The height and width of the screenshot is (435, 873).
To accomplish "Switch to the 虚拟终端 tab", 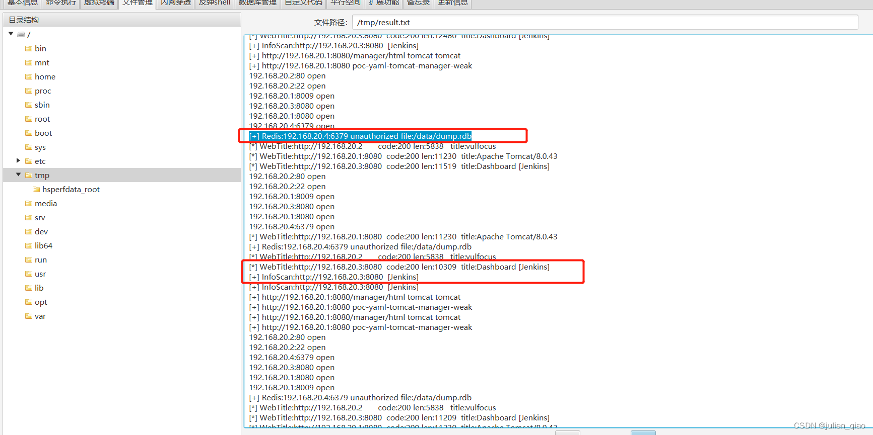I will point(99,3).
